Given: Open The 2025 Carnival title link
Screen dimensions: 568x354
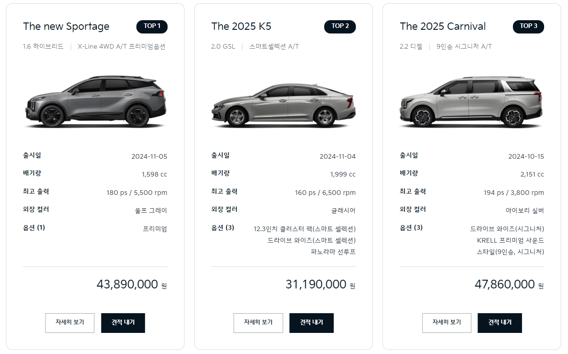Looking at the screenshot, I should coord(443,27).
